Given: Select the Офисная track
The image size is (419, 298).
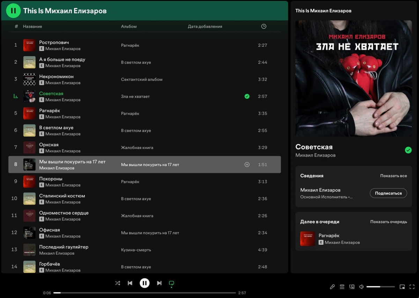Looking at the screenshot, I should point(49,230).
